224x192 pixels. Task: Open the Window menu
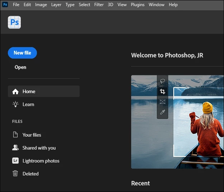pos(156,5)
